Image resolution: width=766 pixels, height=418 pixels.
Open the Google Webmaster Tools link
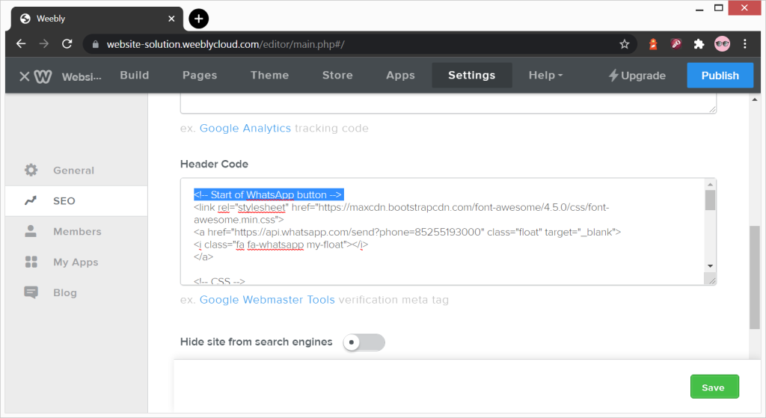tap(267, 300)
